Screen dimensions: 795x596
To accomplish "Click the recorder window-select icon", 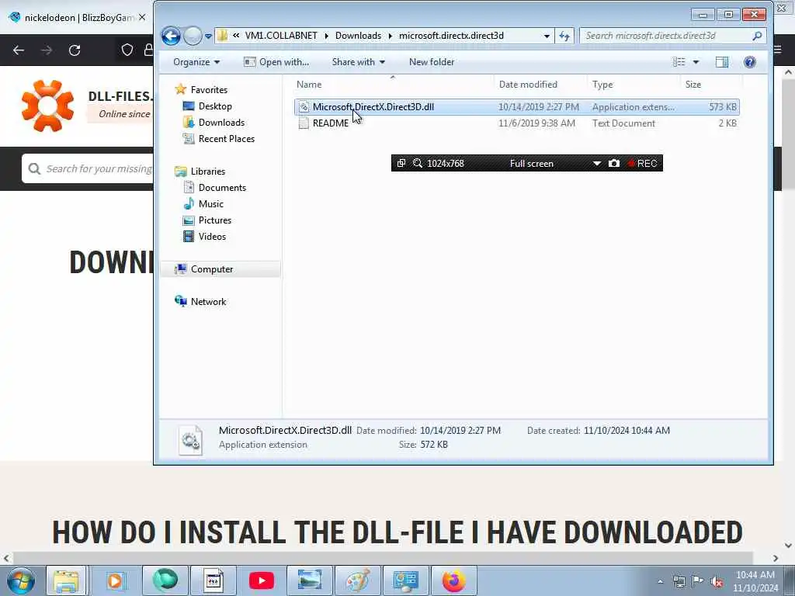I will tap(401, 163).
